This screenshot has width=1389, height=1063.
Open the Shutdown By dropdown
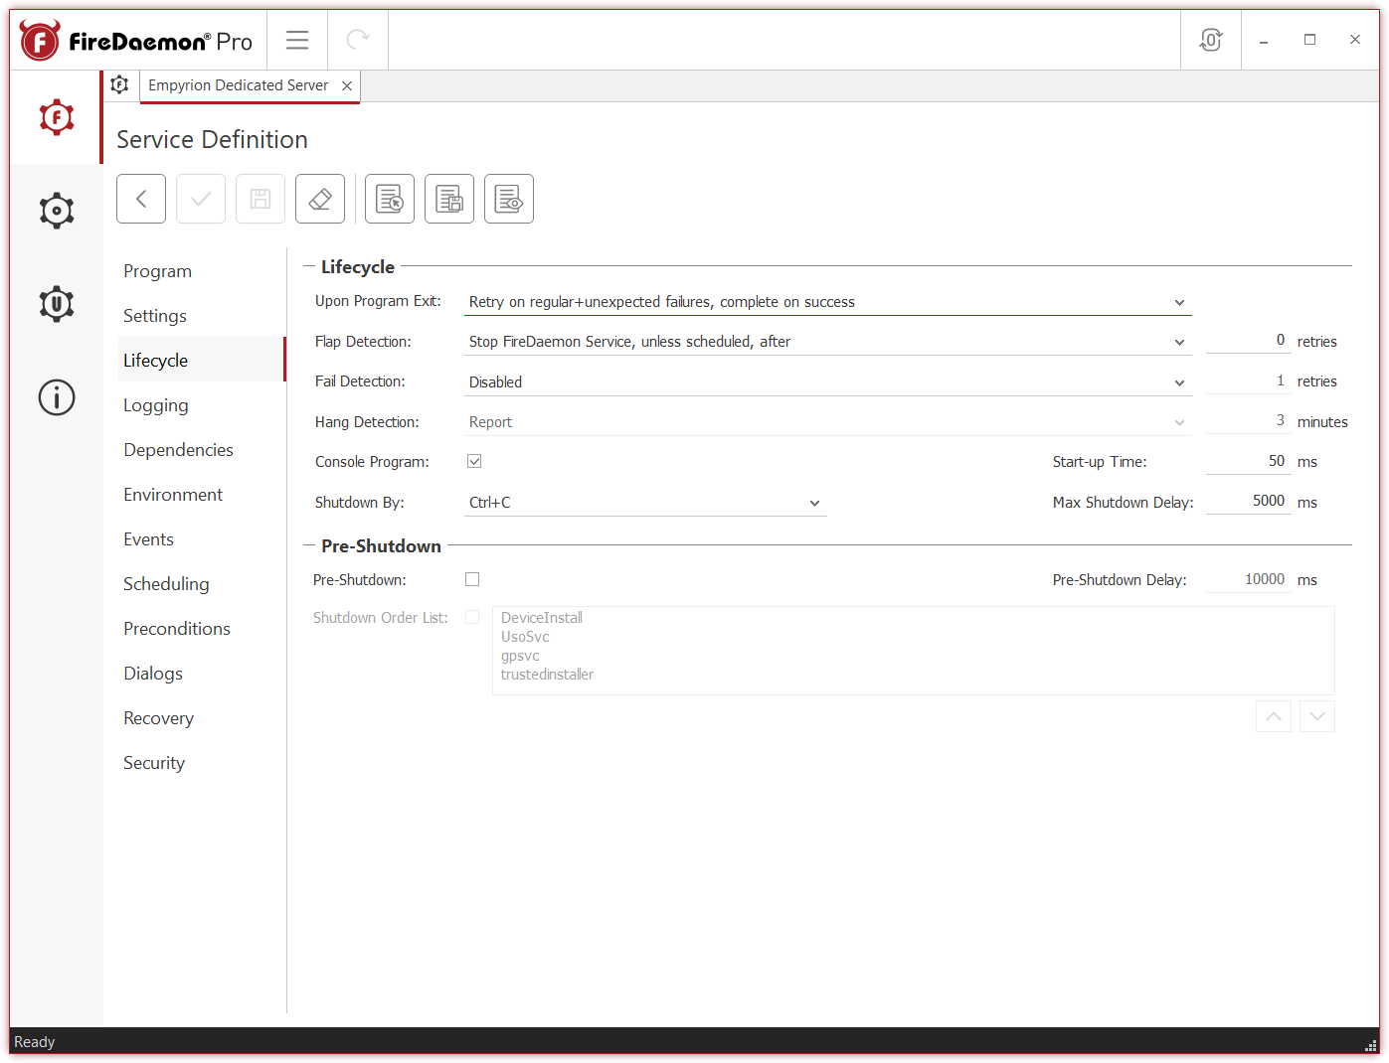814,503
